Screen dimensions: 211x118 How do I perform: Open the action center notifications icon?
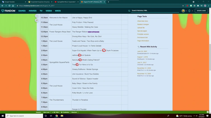pyautogui.click(x=207, y=116)
